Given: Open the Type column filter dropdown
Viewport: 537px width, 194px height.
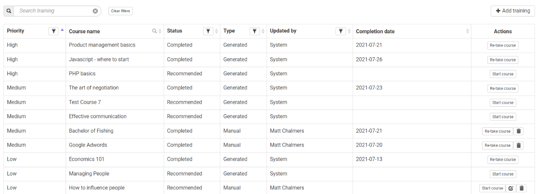Looking at the screenshot, I should click(x=255, y=31).
